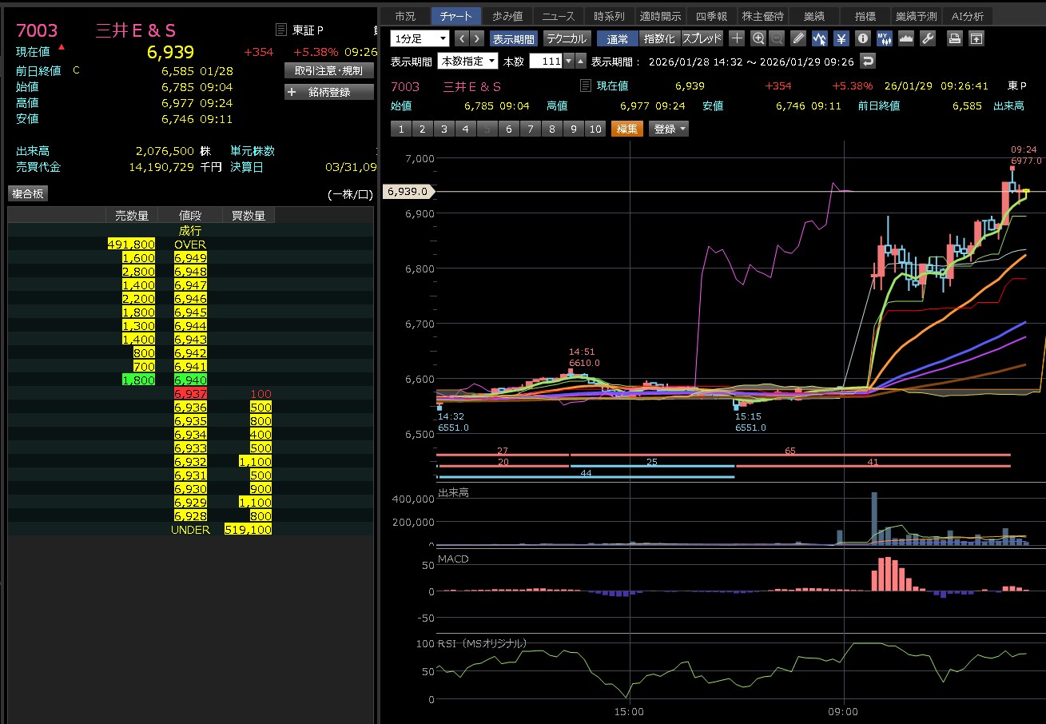1046x724 pixels.
Task: Click the 本数 bar count input field
Action: point(546,62)
